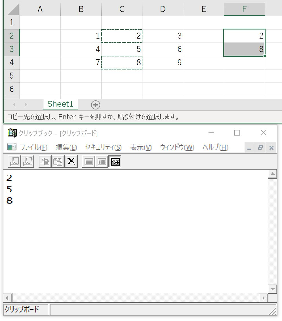Click the Disconnect toolbar icon in Clipbook
The image size is (282, 321).
point(28,162)
